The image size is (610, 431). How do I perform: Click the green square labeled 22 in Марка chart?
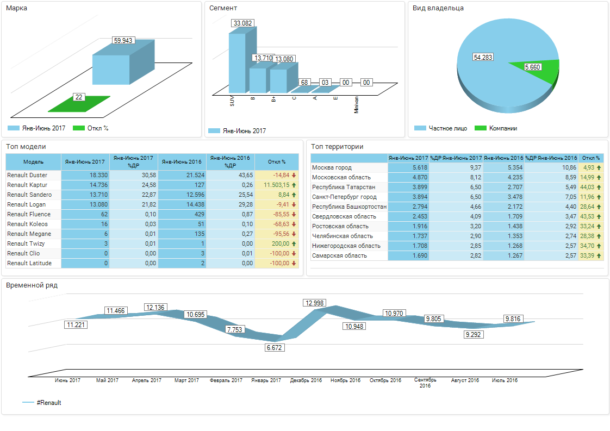(79, 104)
